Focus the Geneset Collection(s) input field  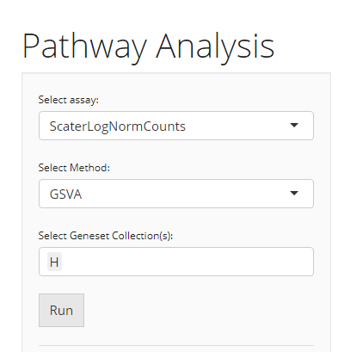[176, 262]
